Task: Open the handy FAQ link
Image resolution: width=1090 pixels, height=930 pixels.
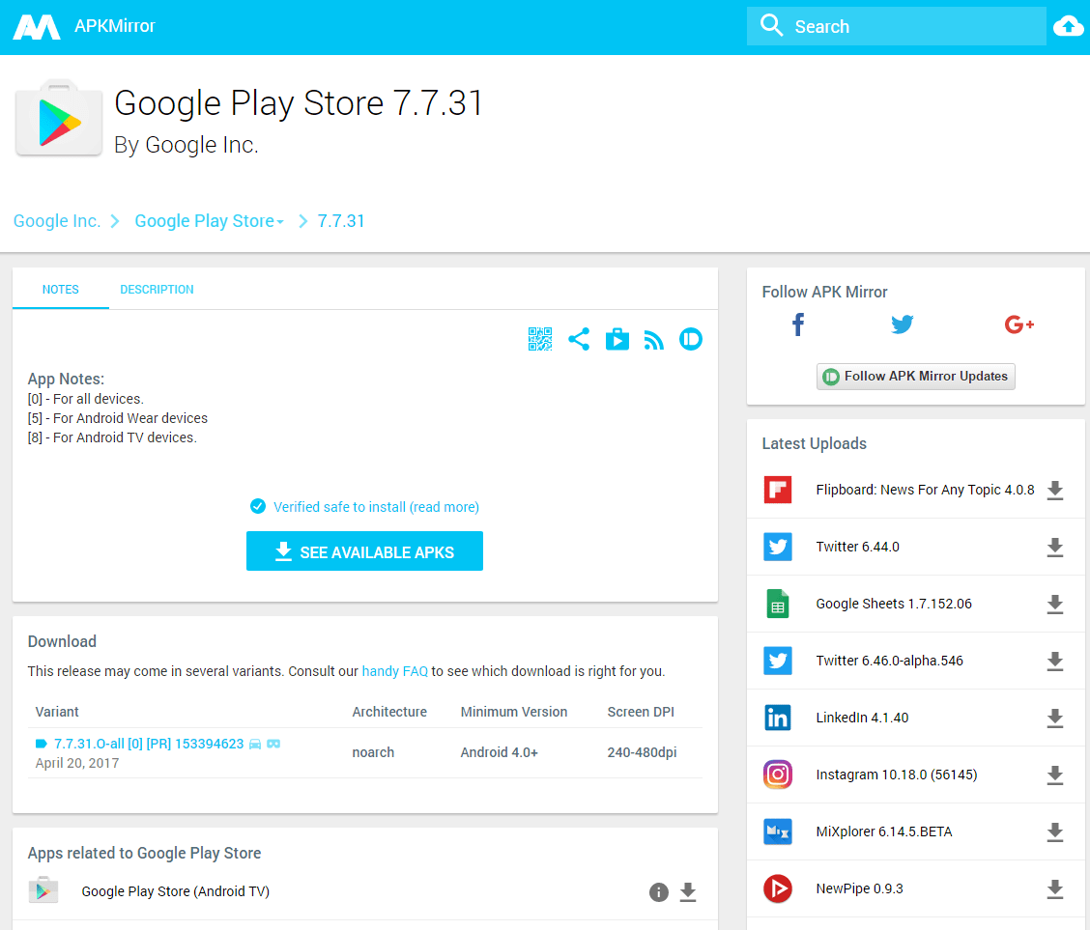Action: [x=395, y=671]
